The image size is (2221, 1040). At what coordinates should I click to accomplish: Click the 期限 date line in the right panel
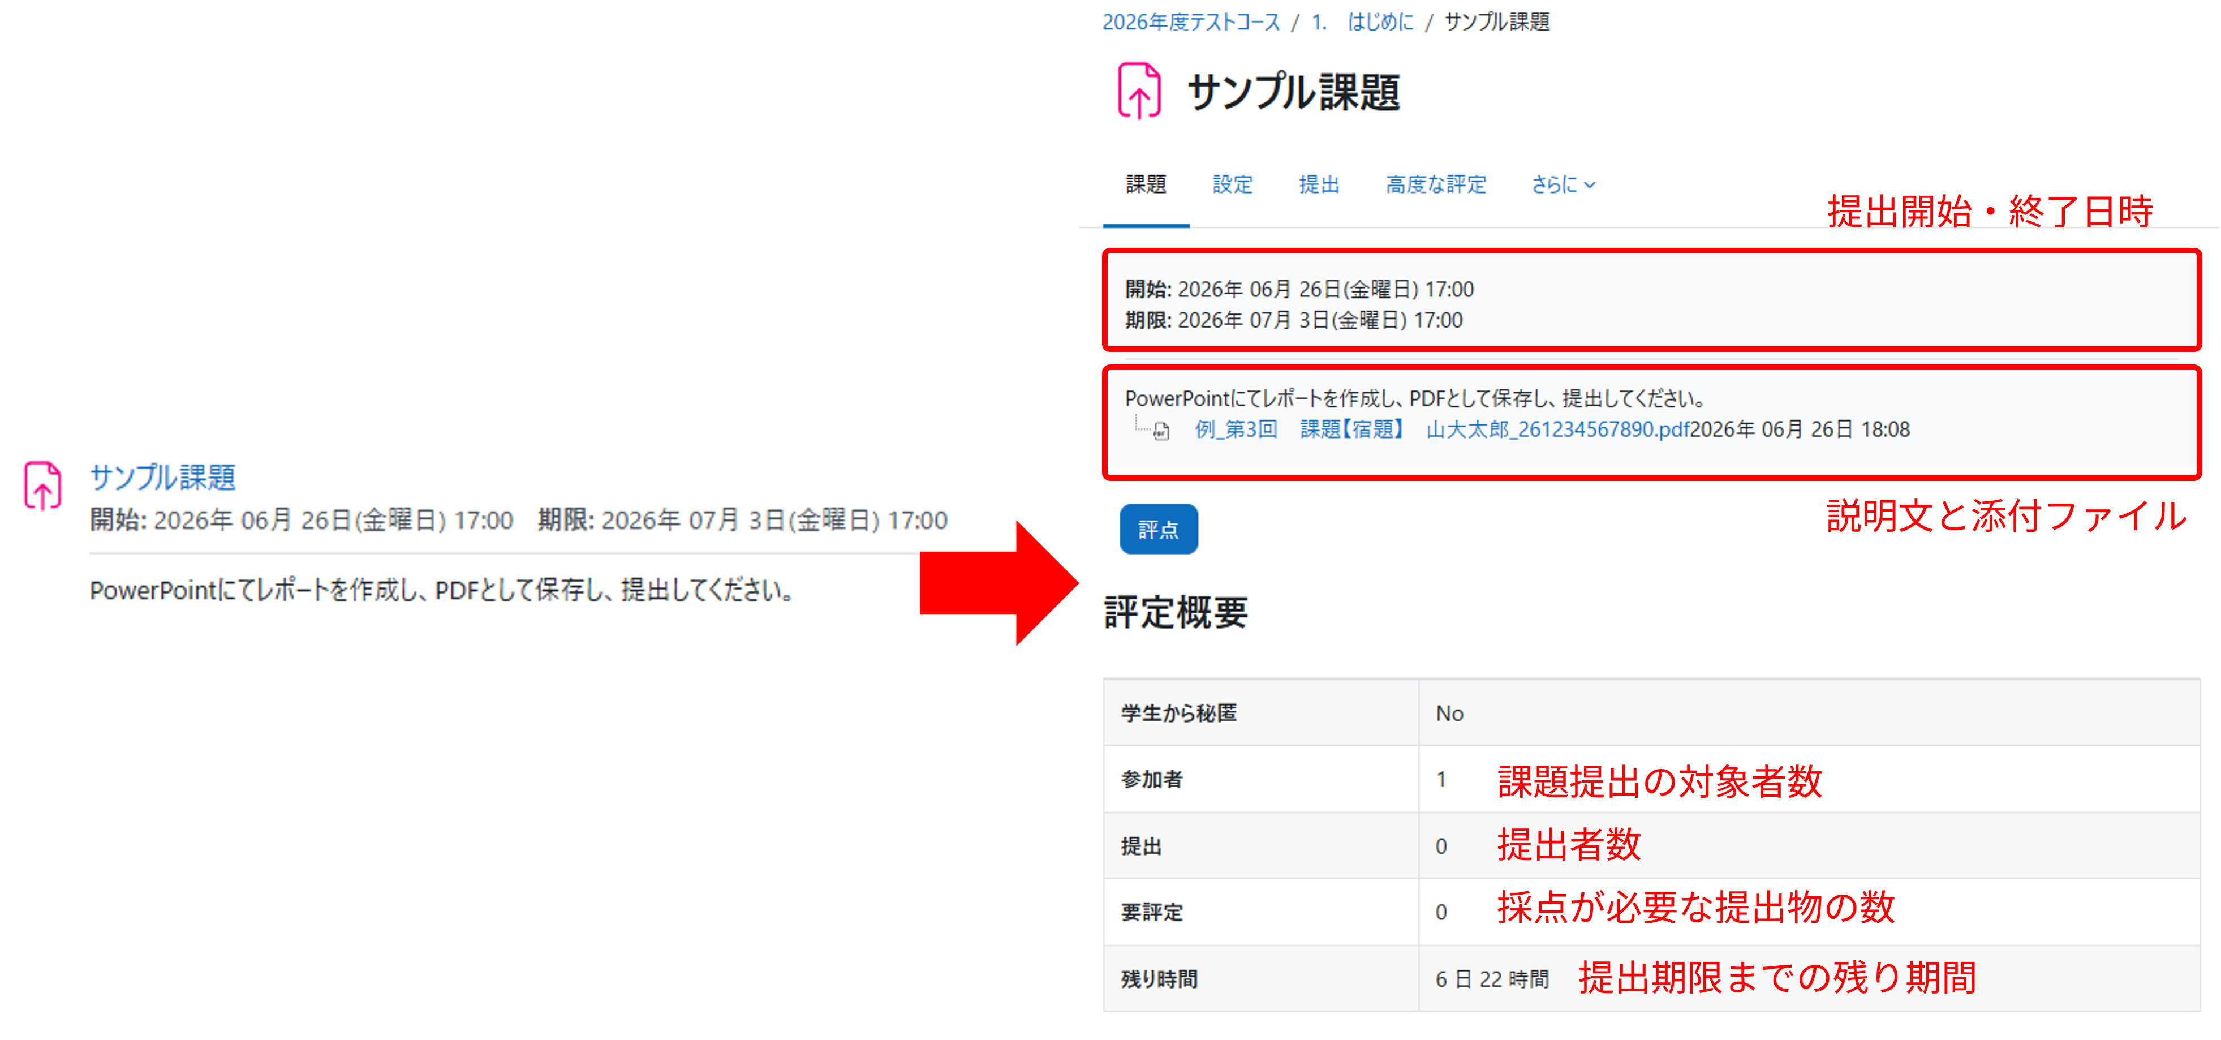[x=1293, y=320]
